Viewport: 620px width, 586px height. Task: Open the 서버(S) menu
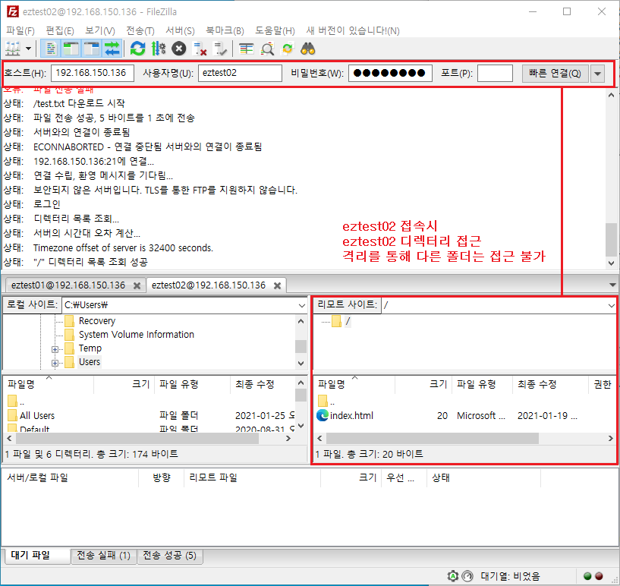pyautogui.click(x=180, y=31)
